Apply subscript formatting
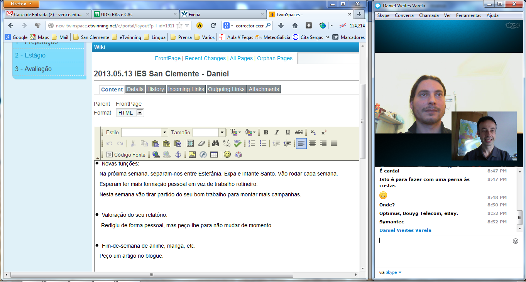This screenshot has width=526, height=282. pyautogui.click(x=313, y=132)
